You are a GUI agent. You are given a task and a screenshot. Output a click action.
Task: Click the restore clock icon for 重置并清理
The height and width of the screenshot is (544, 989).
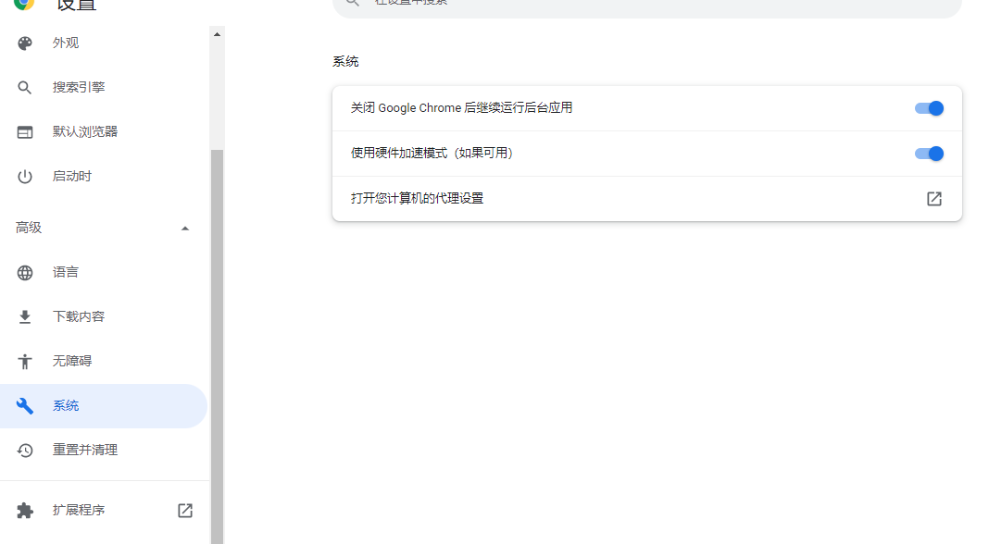(25, 450)
